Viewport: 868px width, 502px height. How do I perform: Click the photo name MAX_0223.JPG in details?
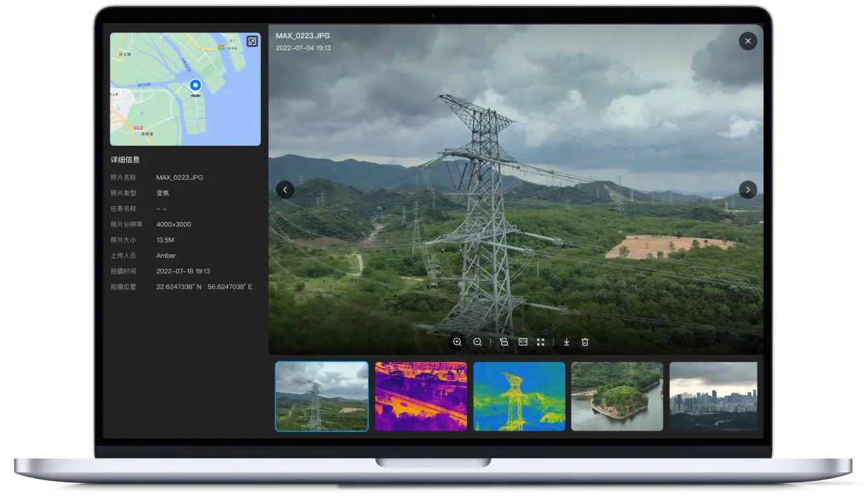[180, 178]
